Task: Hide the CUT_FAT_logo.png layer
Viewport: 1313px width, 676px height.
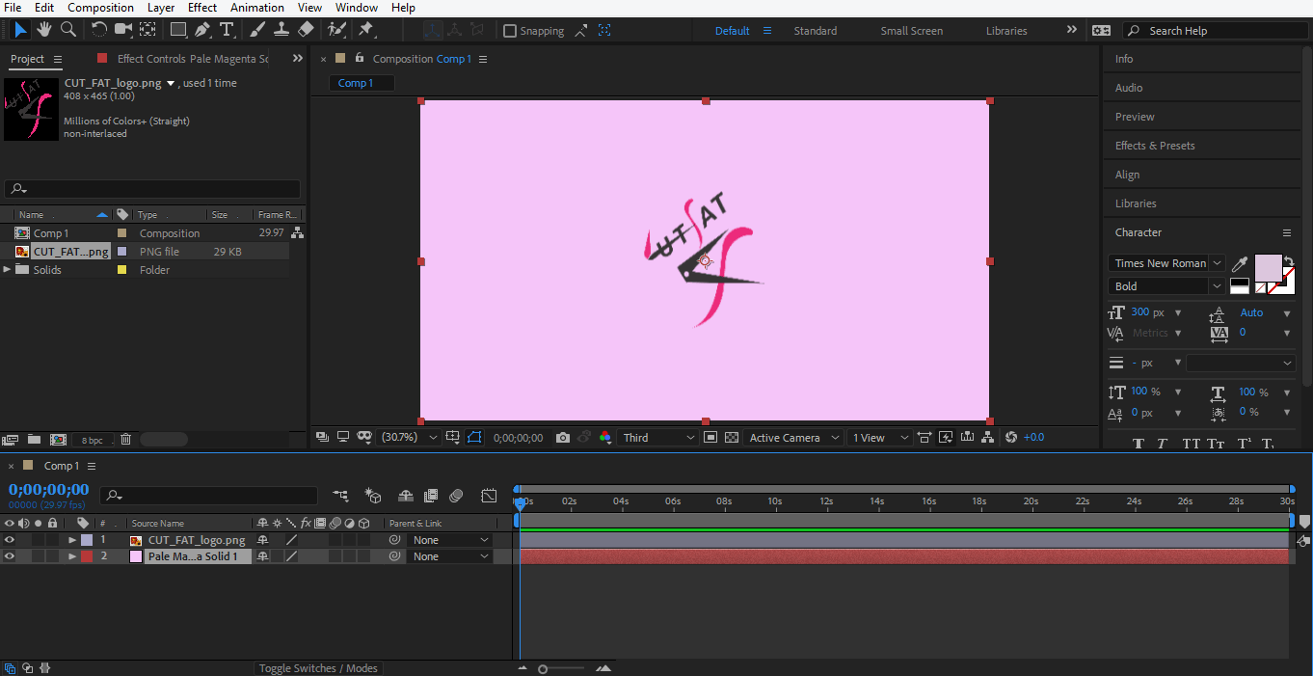Action: [10, 540]
